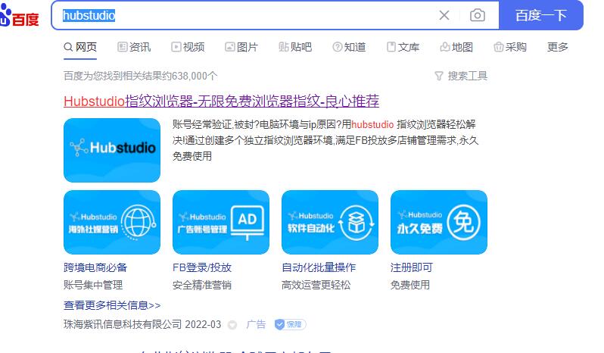Expand the 更多 menu
Screen dimensions: 604x353
click(558, 47)
